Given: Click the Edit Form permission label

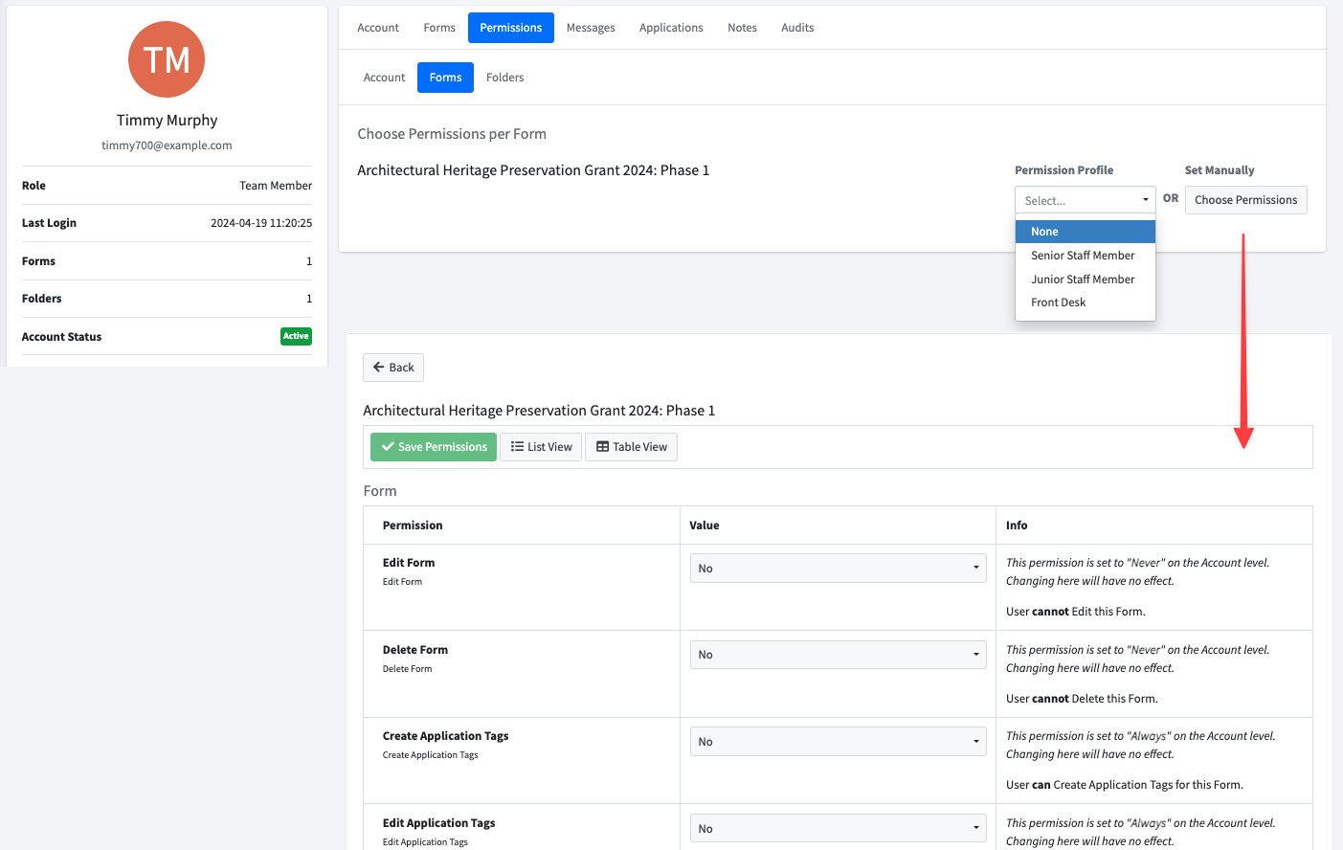Looking at the screenshot, I should click(409, 563).
